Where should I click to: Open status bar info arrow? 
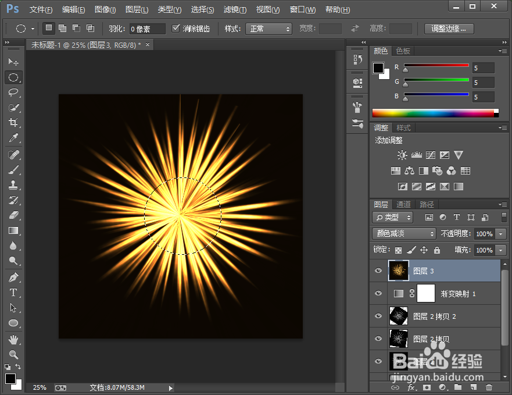click(x=170, y=388)
